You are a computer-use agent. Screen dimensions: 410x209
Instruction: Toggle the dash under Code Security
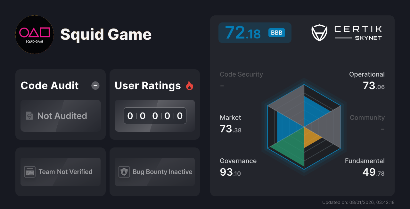click(222, 86)
